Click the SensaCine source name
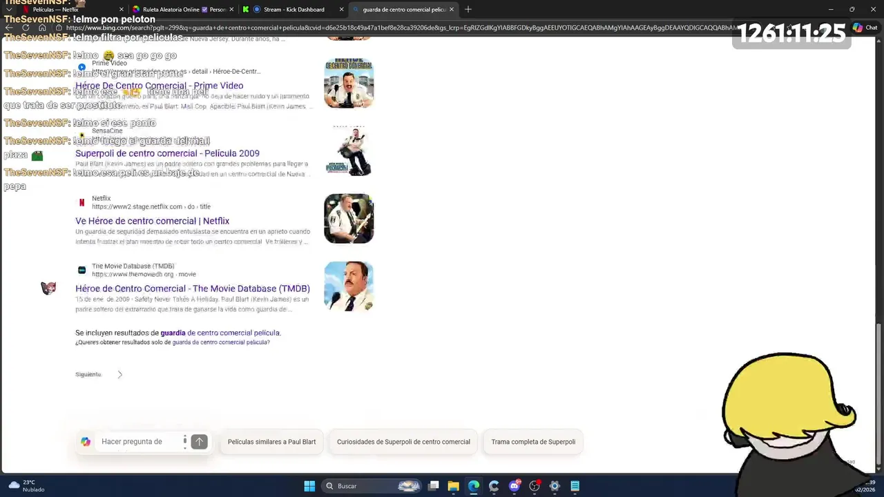884x497 pixels. pos(107,130)
